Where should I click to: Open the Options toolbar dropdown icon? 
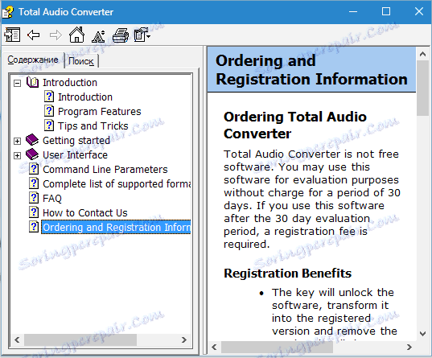[x=142, y=35]
